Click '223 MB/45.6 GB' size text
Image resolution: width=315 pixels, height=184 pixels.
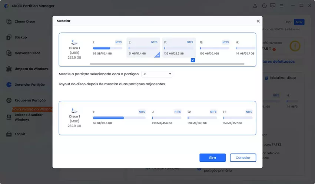coord(162,123)
